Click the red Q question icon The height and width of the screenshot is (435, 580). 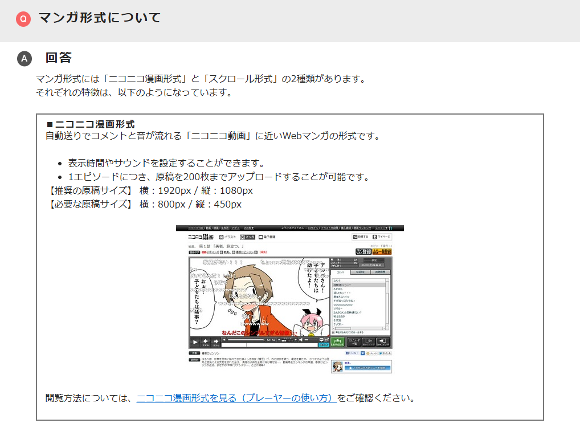coord(23,19)
